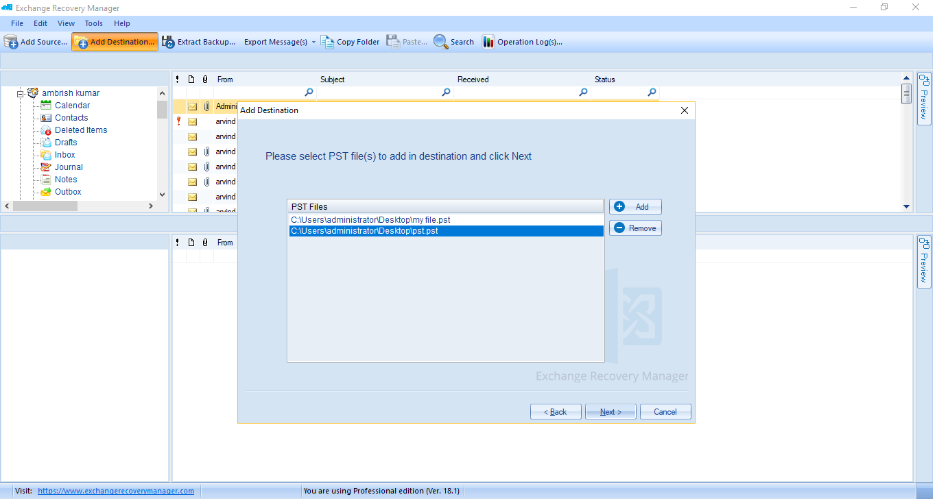Viewport: 937px width, 499px height.
Task: Select the Drafts folder
Action: [x=66, y=143]
